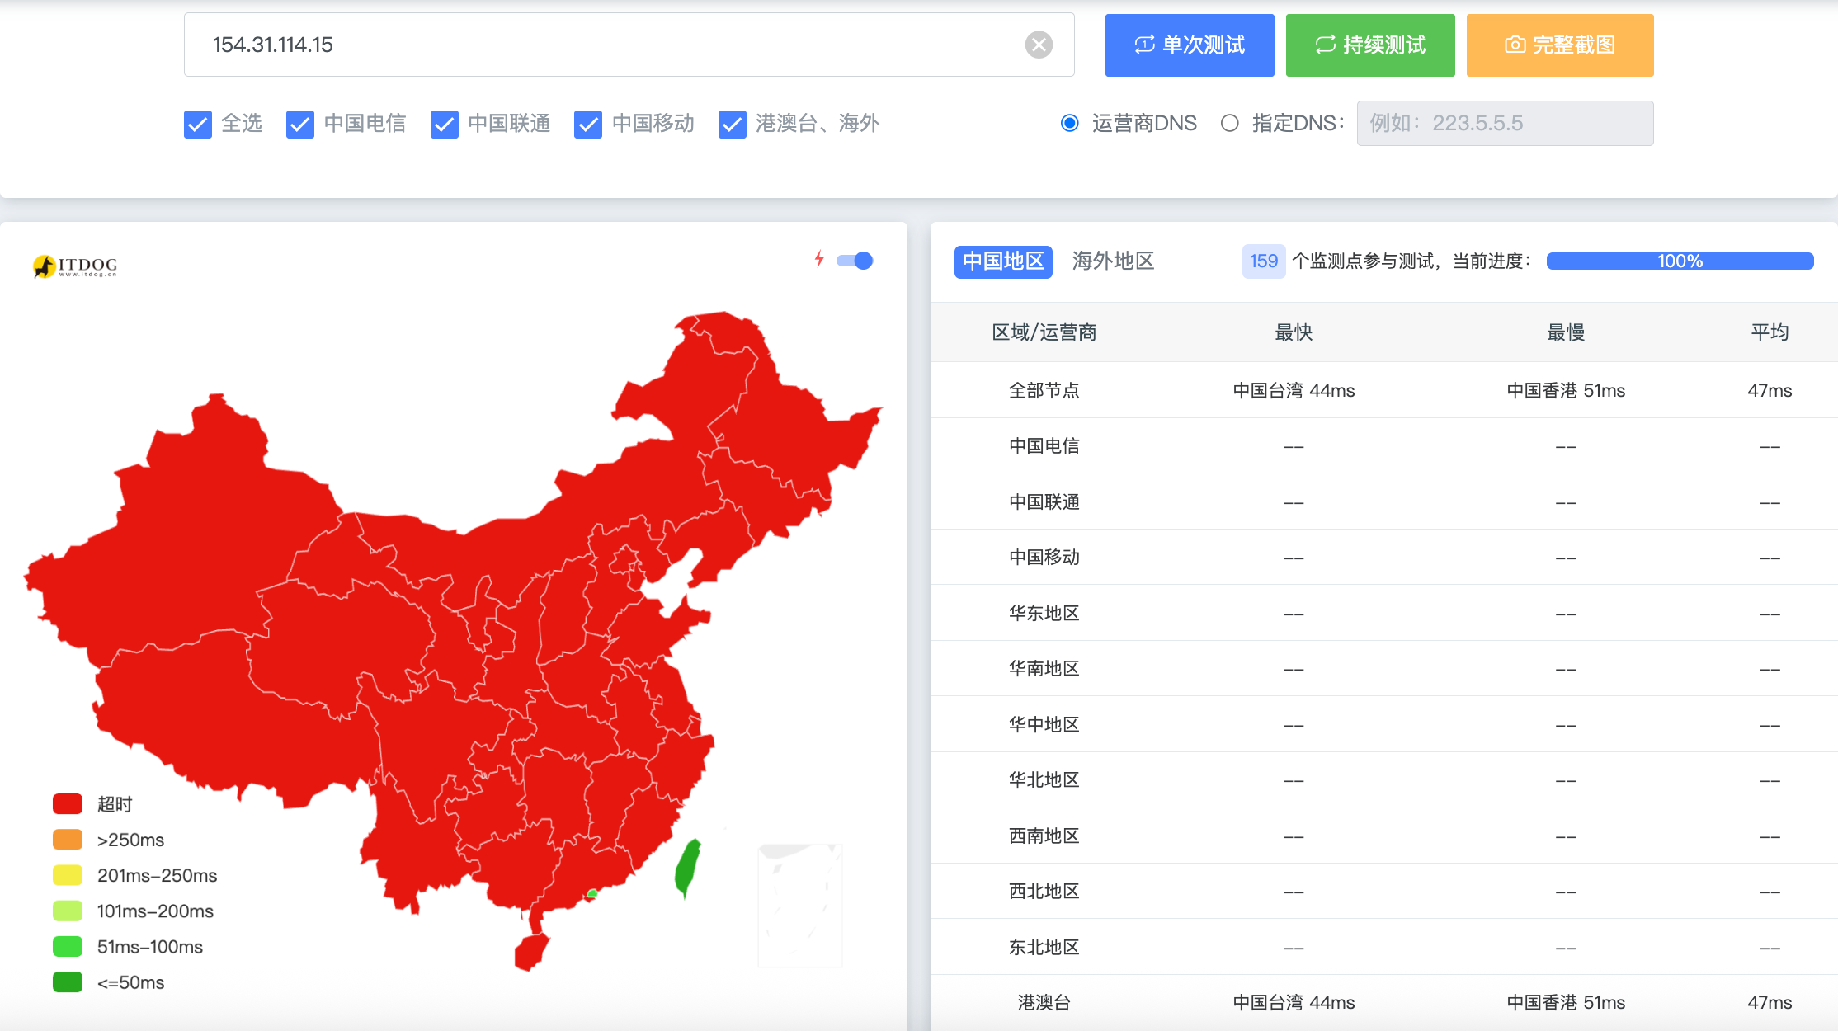The height and width of the screenshot is (1031, 1838).
Task: Switch to the 海外地区 tab
Action: [x=1113, y=261]
